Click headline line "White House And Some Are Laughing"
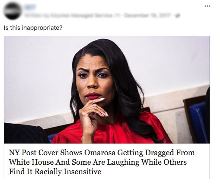The width and height of the screenshot is (214, 179). pyautogui.click(x=74, y=162)
